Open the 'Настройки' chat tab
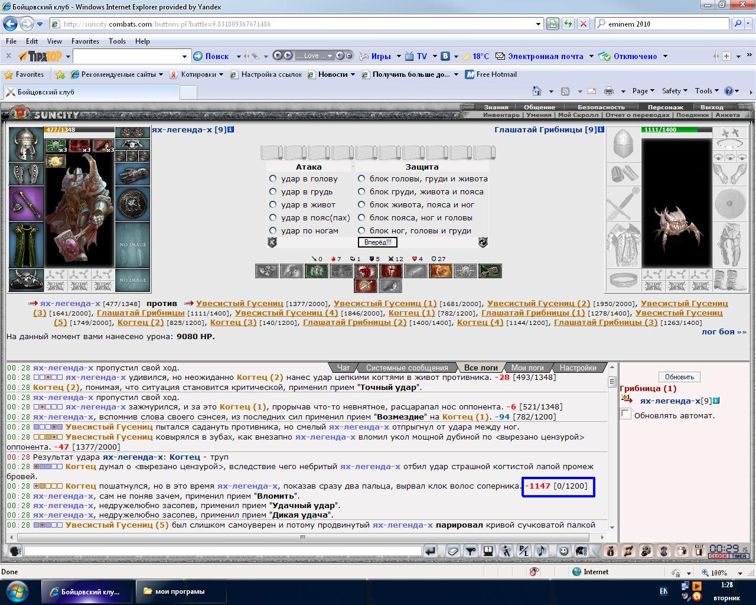 578,367
